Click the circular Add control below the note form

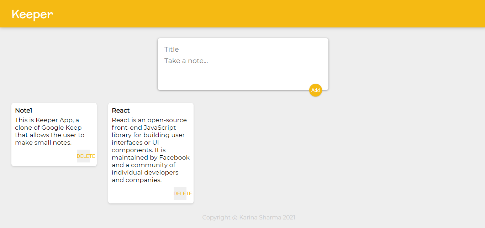click(x=315, y=90)
